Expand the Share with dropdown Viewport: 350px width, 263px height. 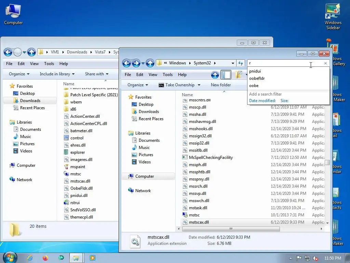(x=97, y=74)
